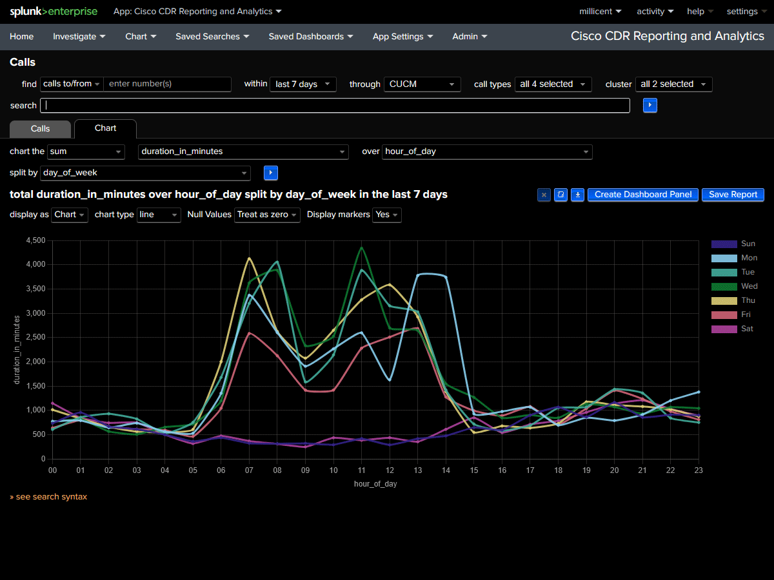Click the Save Report button

(733, 195)
